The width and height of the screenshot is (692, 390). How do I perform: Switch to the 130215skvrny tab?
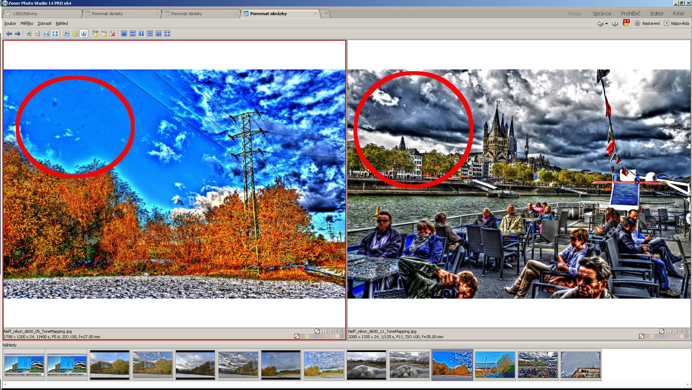pos(25,14)
